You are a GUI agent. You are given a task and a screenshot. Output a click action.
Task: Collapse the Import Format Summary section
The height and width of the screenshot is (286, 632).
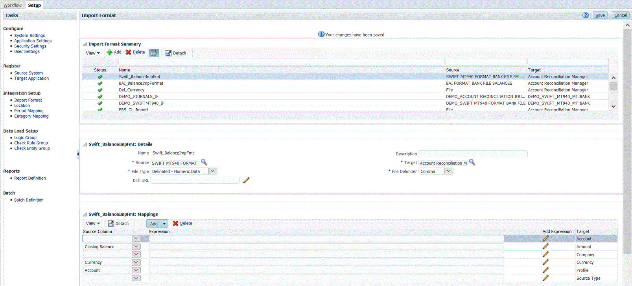pyautogui.click(x=85, y=44)
